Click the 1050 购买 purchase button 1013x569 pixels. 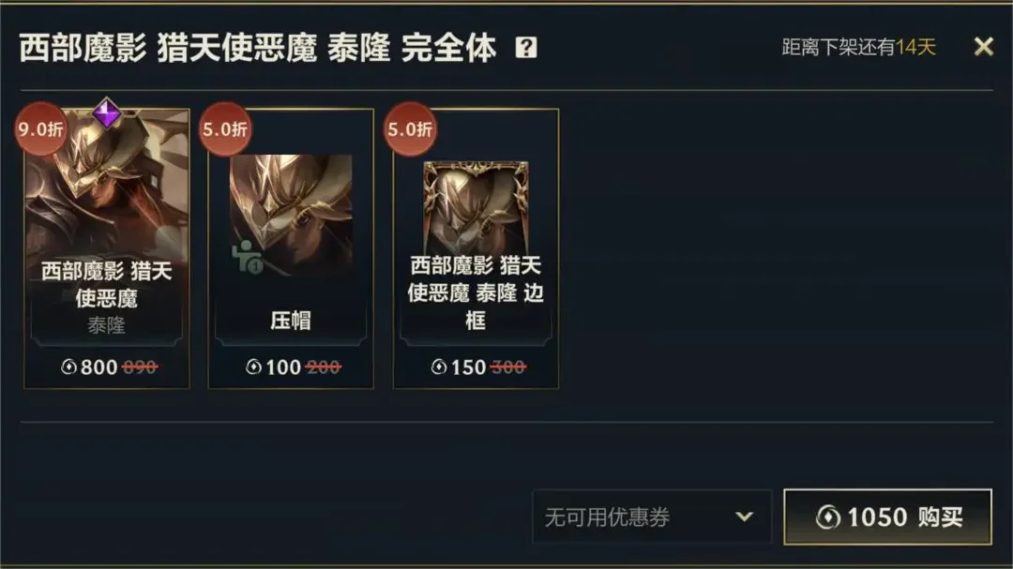(887, 517)
